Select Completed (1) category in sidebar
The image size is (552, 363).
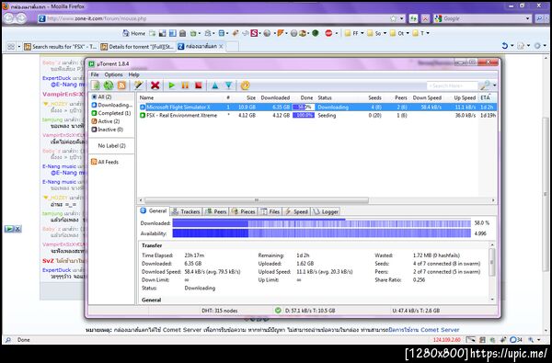111,113
